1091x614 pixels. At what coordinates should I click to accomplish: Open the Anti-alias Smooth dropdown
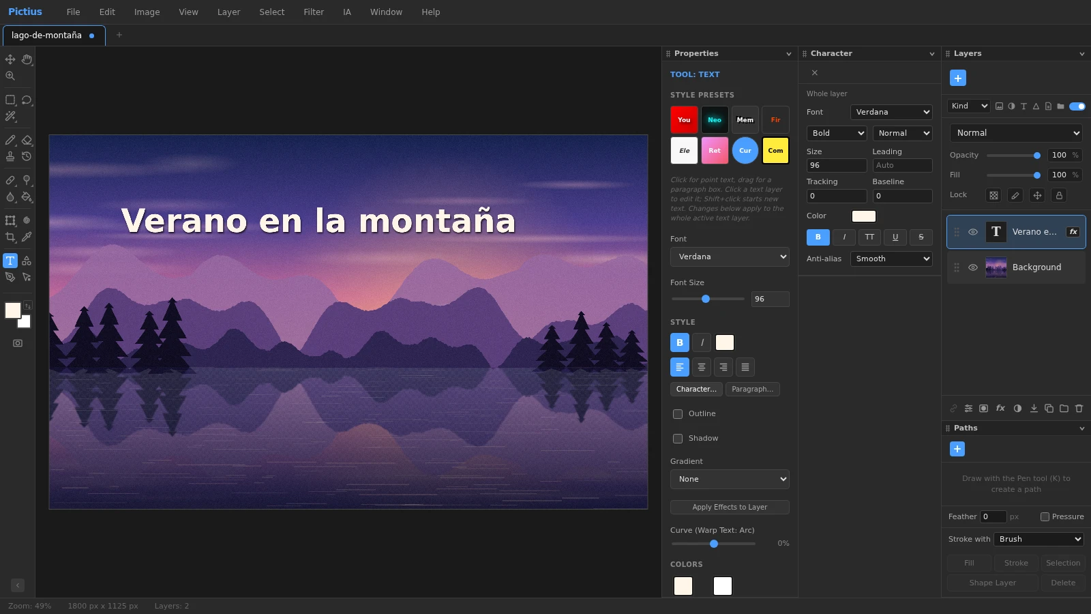coord(891,259)
